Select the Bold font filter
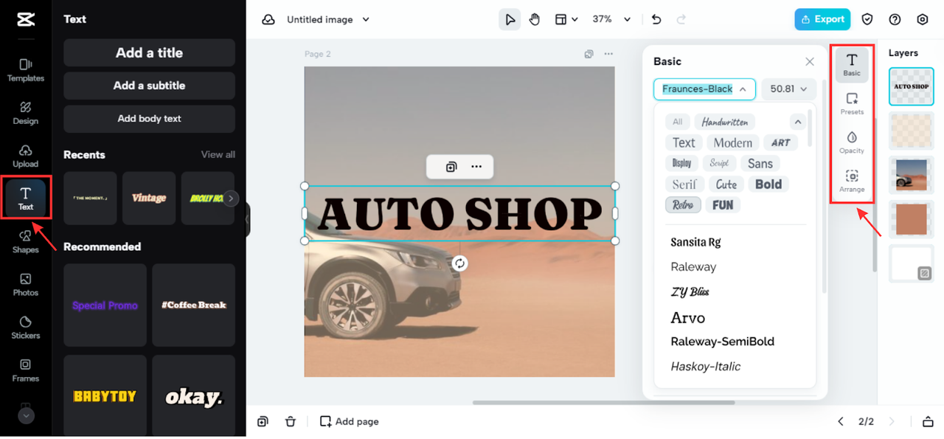This screenshot has height=439, width=944. (x=768, y=184)
